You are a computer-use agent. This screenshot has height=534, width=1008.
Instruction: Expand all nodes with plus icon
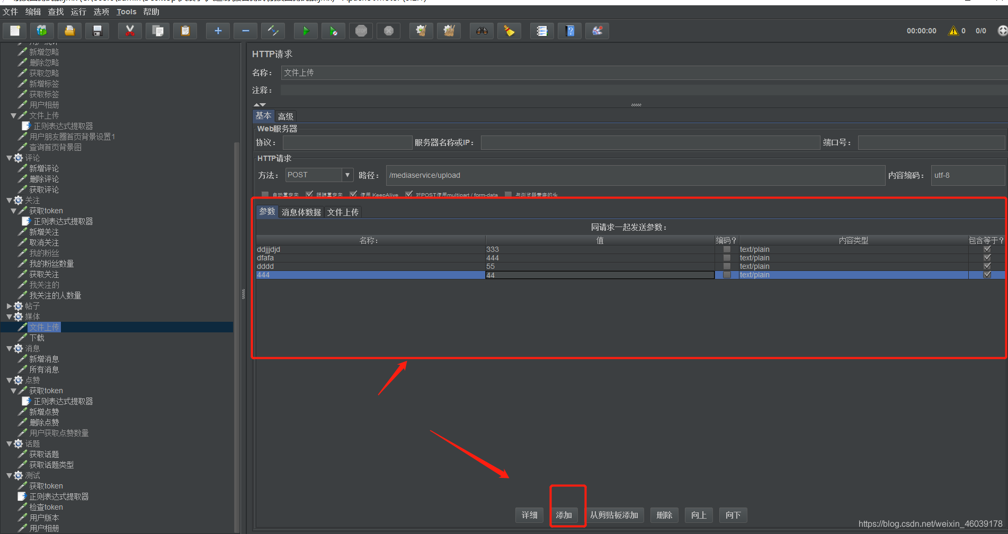click(218, 31)
